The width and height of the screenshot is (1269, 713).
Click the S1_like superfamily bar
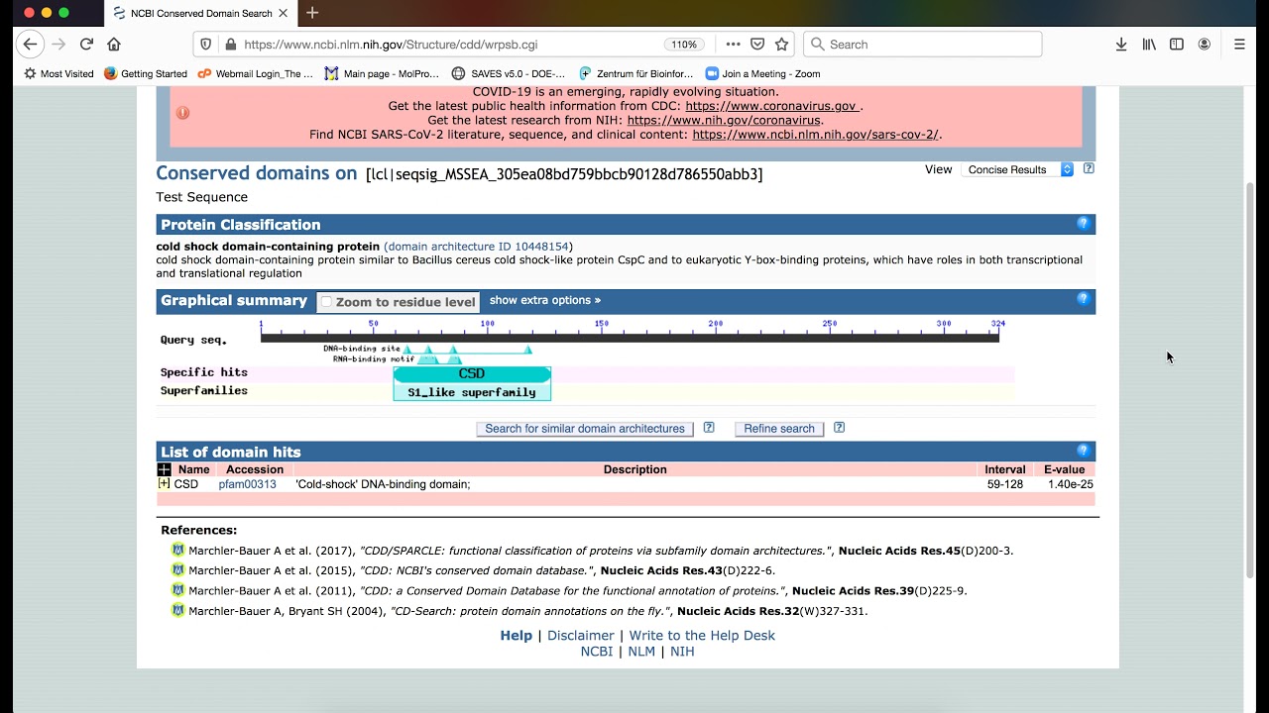tap(472, 392)
